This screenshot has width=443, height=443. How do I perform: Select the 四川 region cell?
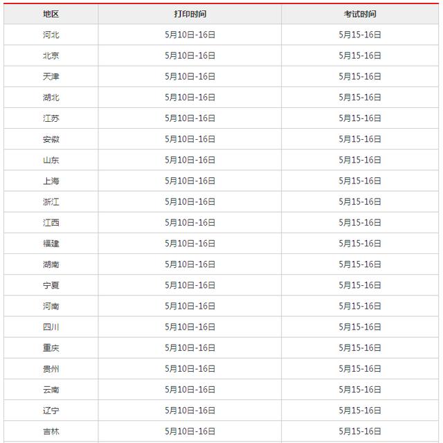pyautogui.click(x=51, y=327)
